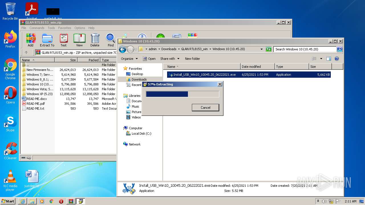Open WinRAR Tools menu
This screenshot has height=205, width=365.
[51, 28]
